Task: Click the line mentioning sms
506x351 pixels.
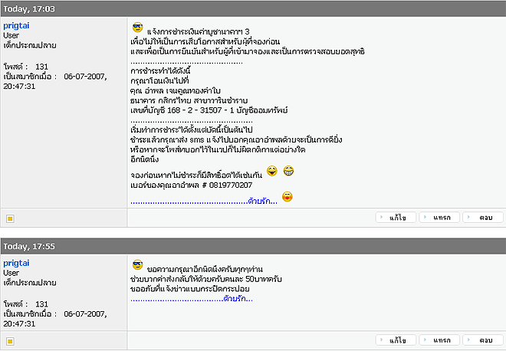Action: pyautogui.click(x=236, y=140)
